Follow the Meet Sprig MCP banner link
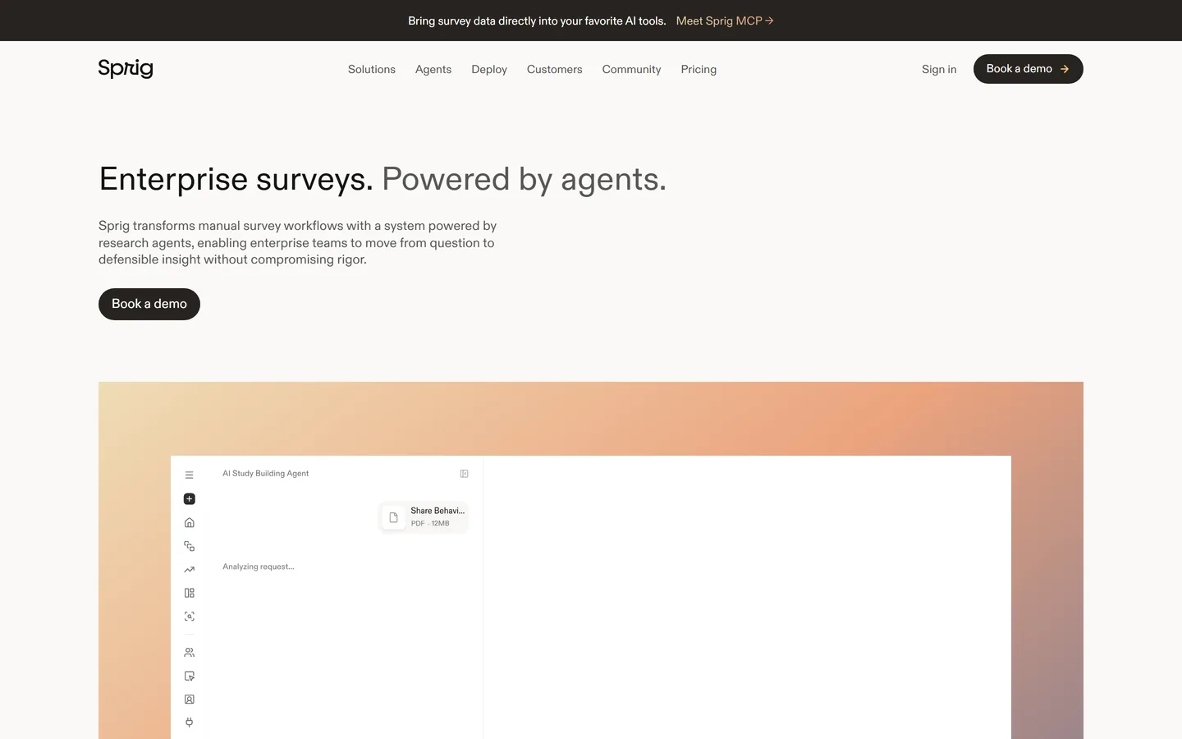The height and width of the screenshot is (739, 1182). point(725,21)
